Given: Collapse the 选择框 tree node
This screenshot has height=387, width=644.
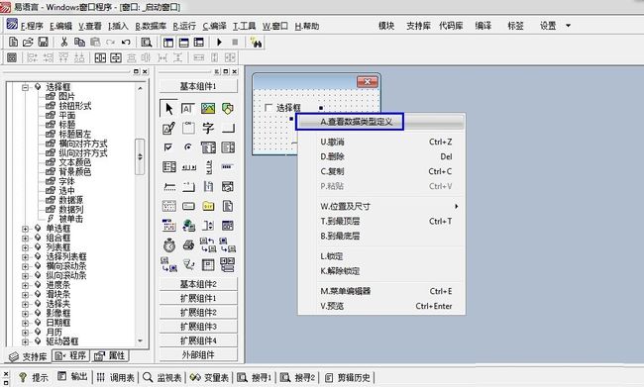Looking at the screenshot, I should coord(26,87).
